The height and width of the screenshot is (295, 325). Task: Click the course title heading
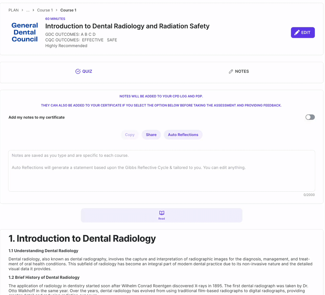(127, 26)
